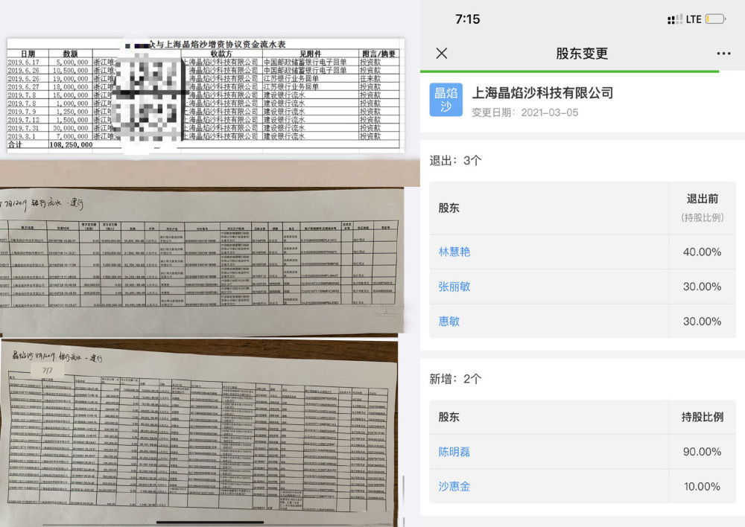The width and height of the screenshot is (745, 527).
Task: Open shareholder 张丽敏 link
Action: pos(454,287)
